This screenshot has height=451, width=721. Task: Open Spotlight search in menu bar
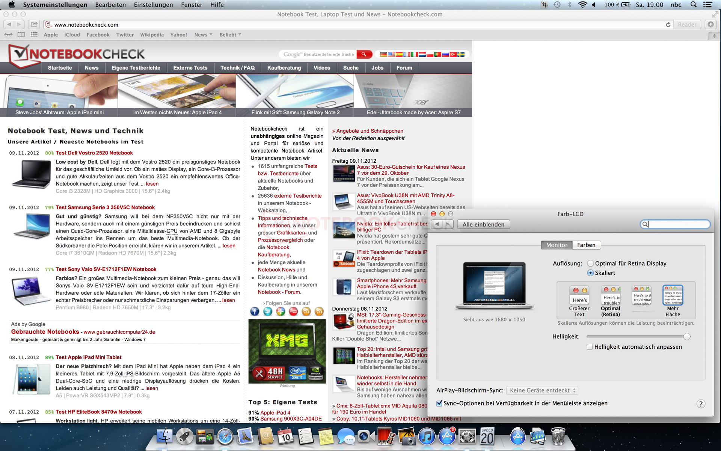694,5
